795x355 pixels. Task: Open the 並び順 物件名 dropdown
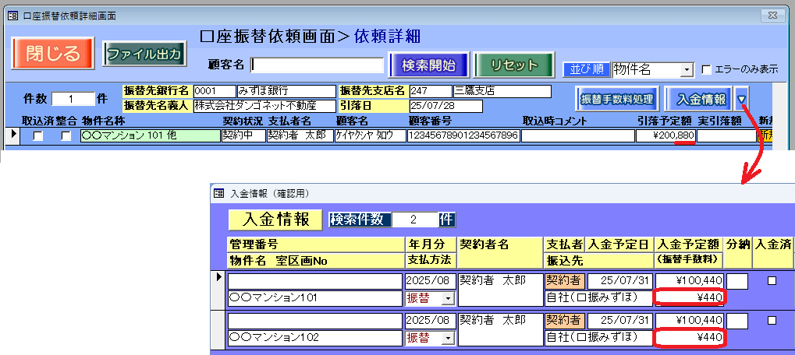coord(687,70)
